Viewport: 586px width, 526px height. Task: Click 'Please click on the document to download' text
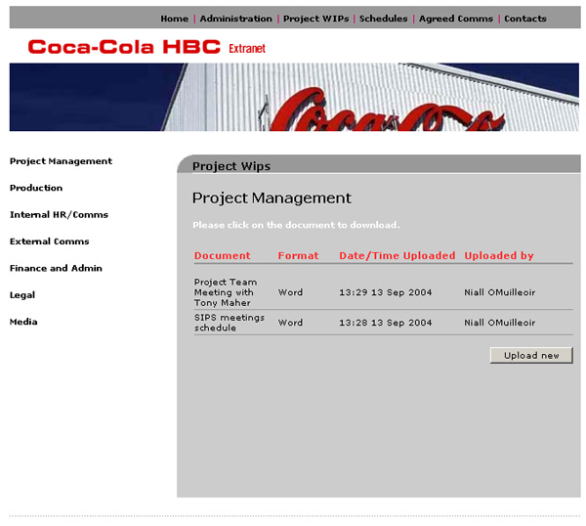tap(296, 225)
